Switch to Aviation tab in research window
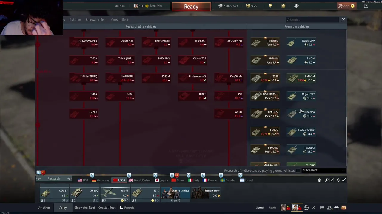 pyautogui.click(x=75, y=20)
